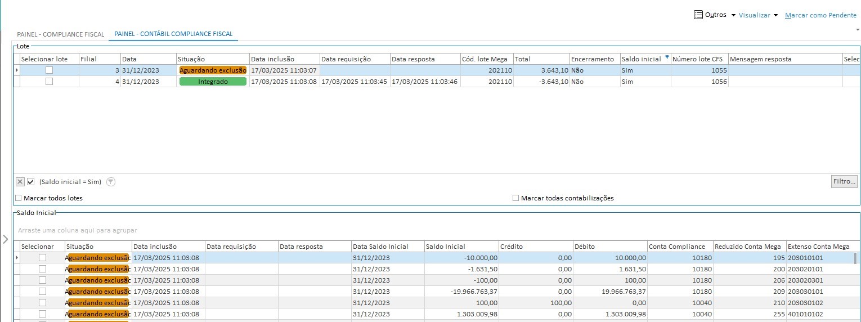Viewport: 861px width, 322px height.
Task: Select the row with Saldo Inicial -1.631,50
Action: click(42, 269)
